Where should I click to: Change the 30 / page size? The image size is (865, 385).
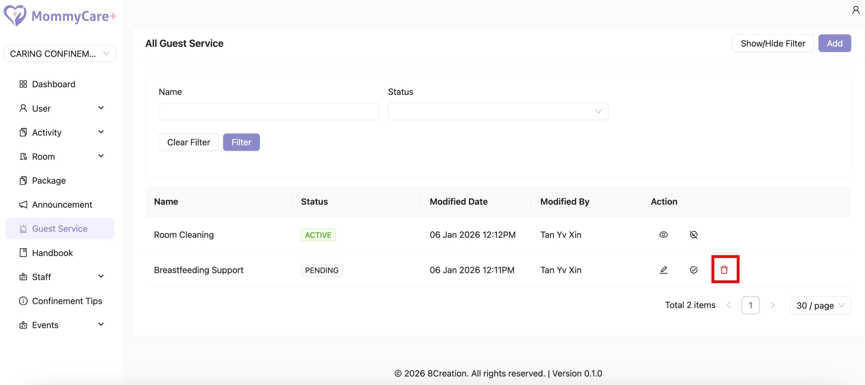[820, 306]
